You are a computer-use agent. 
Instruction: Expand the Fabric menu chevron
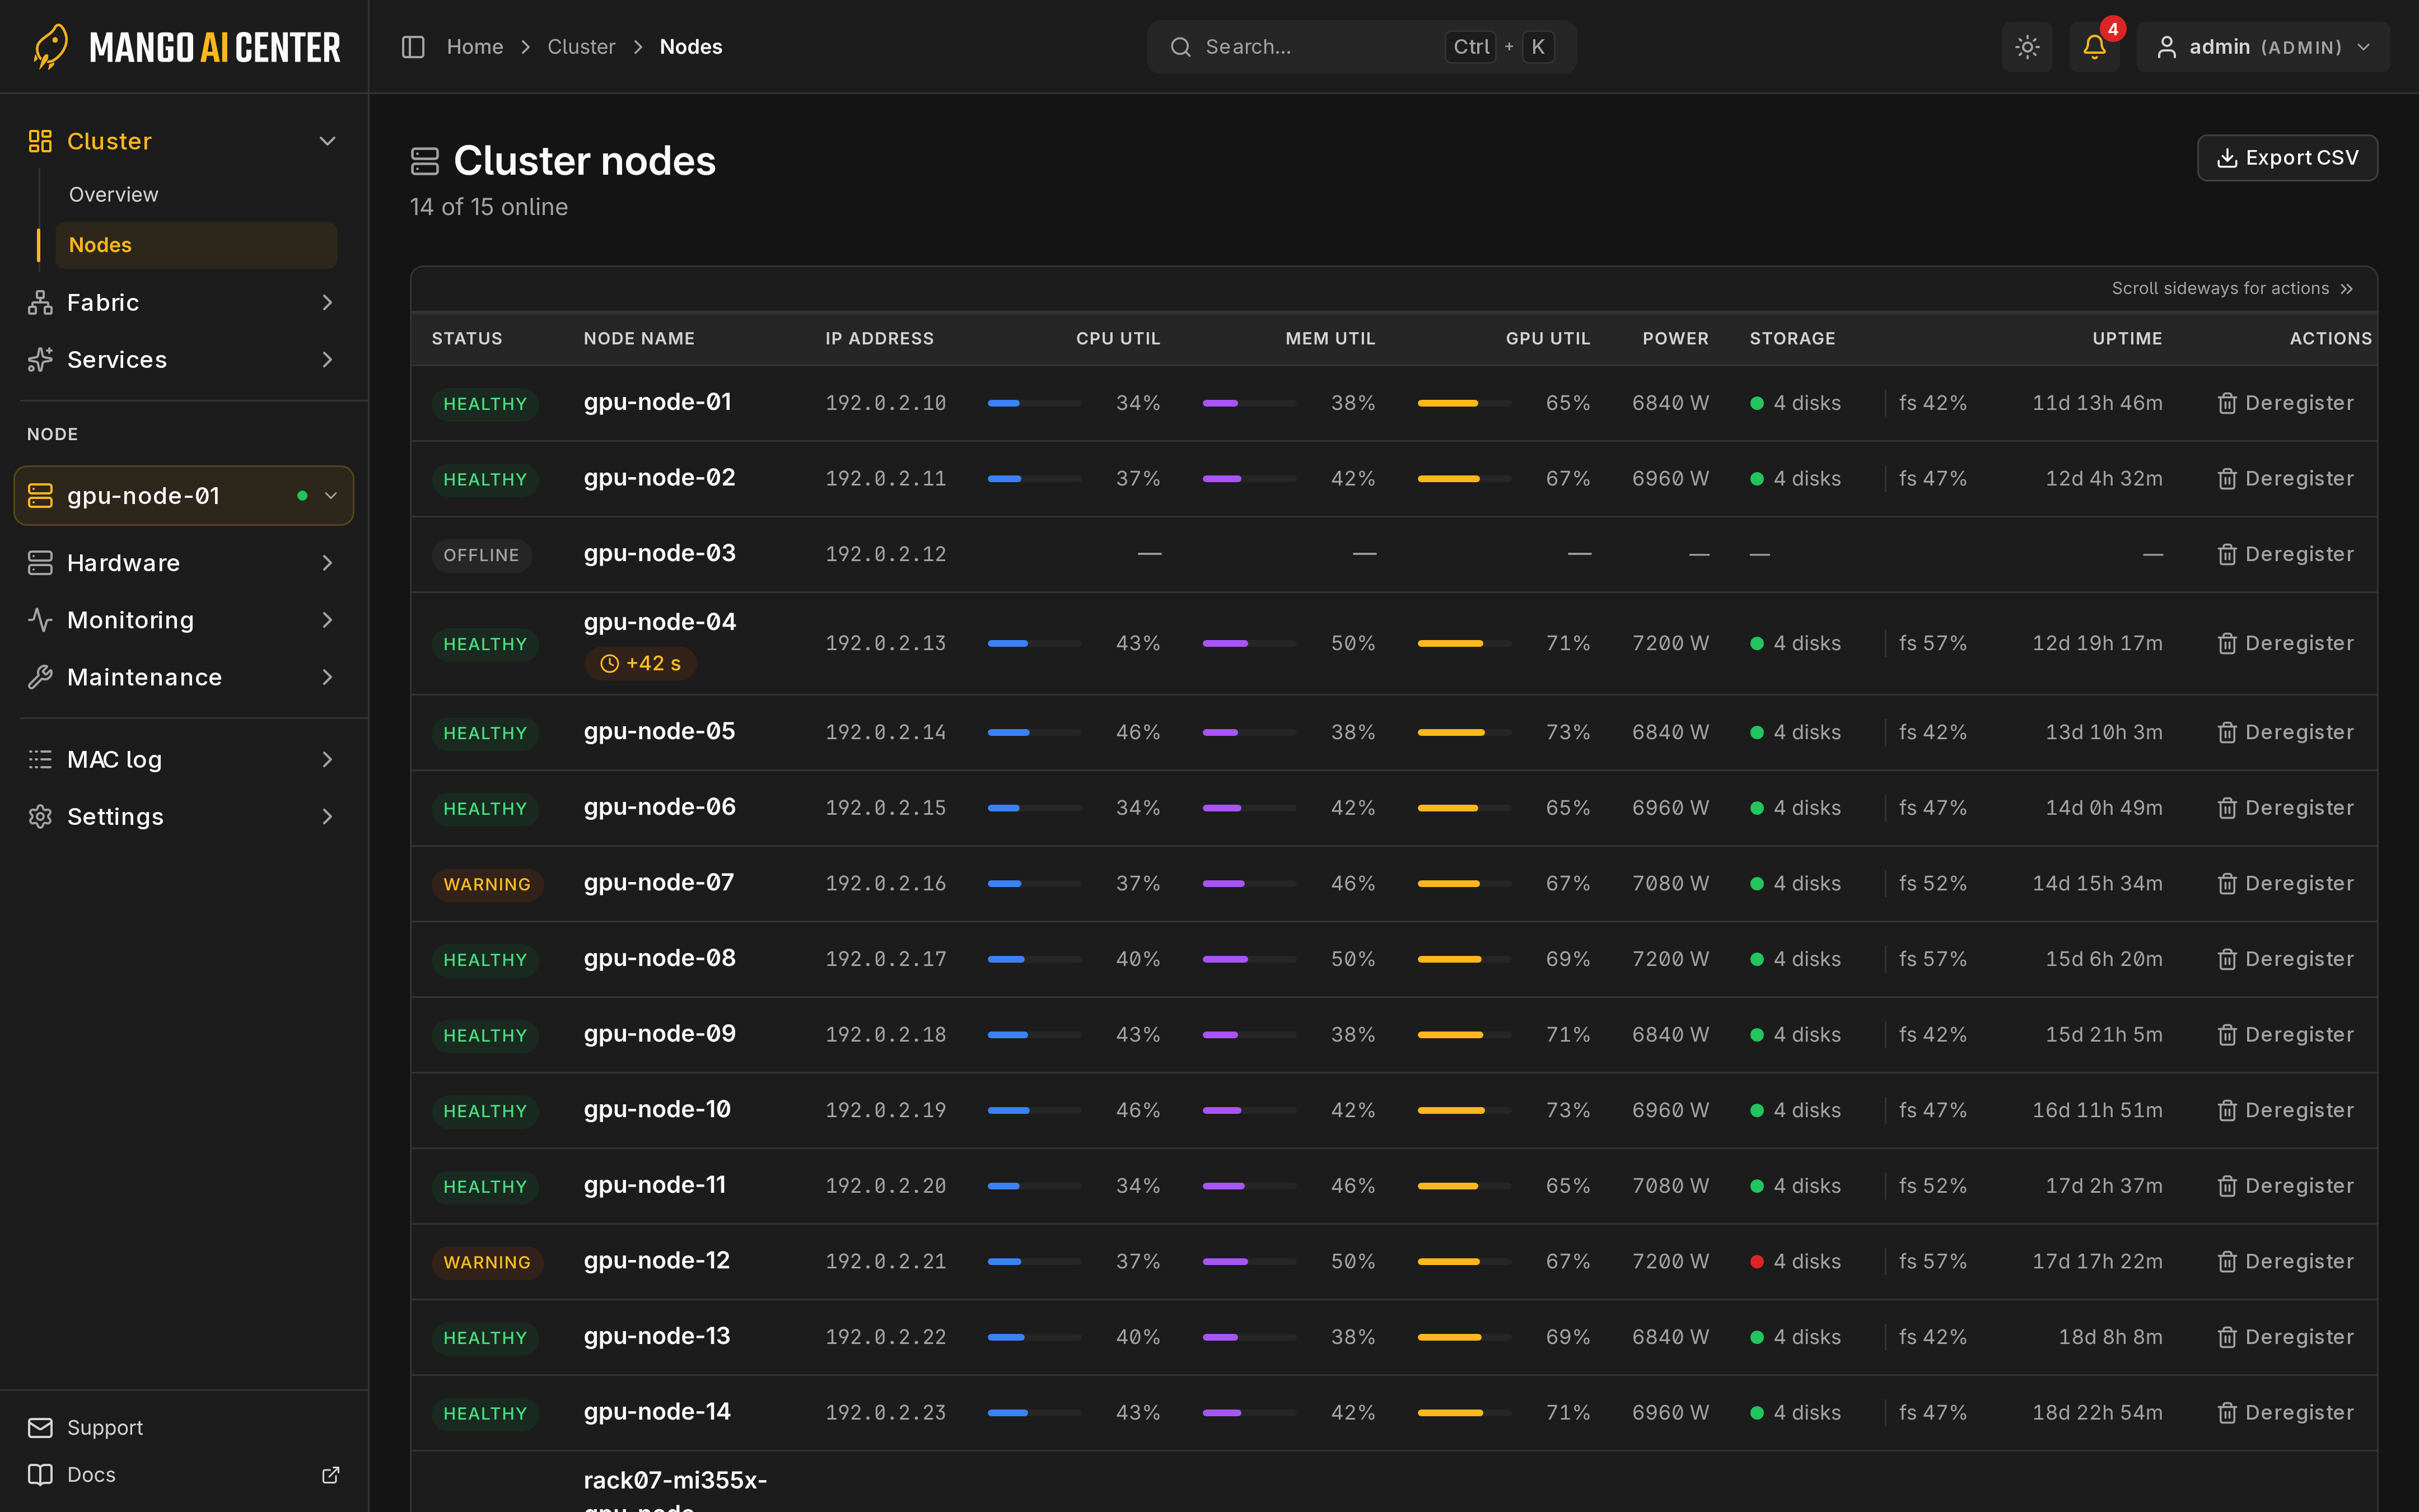click(327, 302)
